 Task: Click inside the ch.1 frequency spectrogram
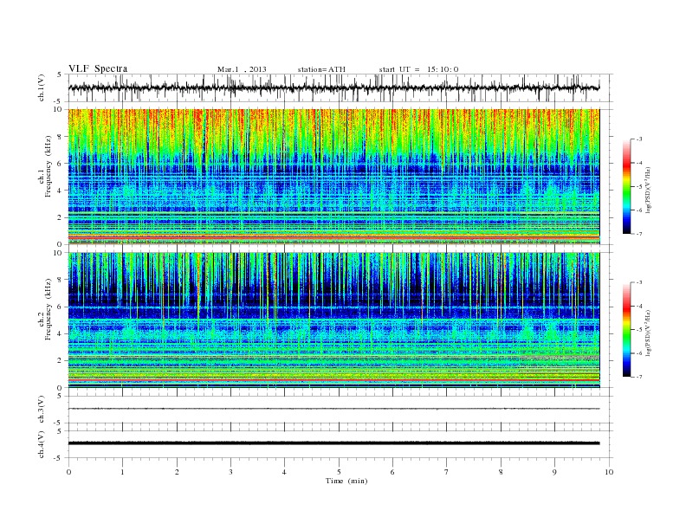click(x=333, y=177)
